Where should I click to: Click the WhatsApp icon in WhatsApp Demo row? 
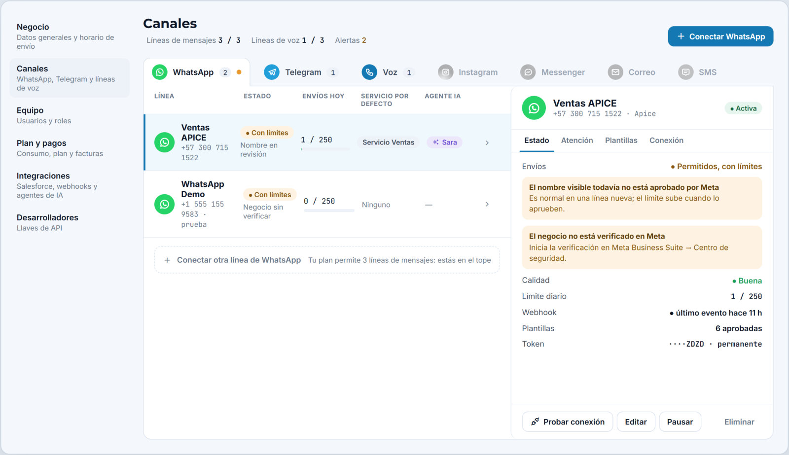click(164, 204)
